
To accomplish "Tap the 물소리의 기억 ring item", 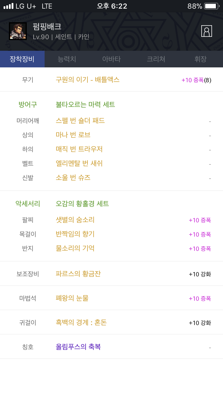I will point(75,248).
